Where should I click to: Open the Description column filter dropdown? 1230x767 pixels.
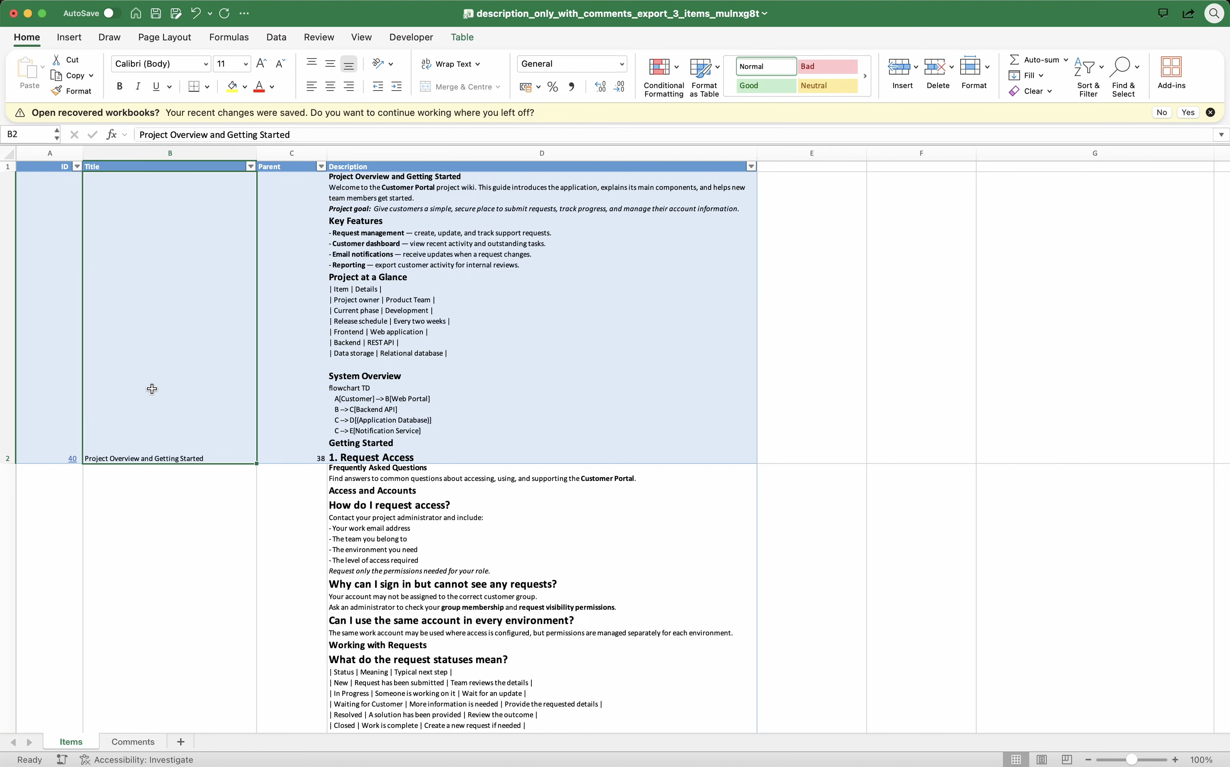[751, 166]
